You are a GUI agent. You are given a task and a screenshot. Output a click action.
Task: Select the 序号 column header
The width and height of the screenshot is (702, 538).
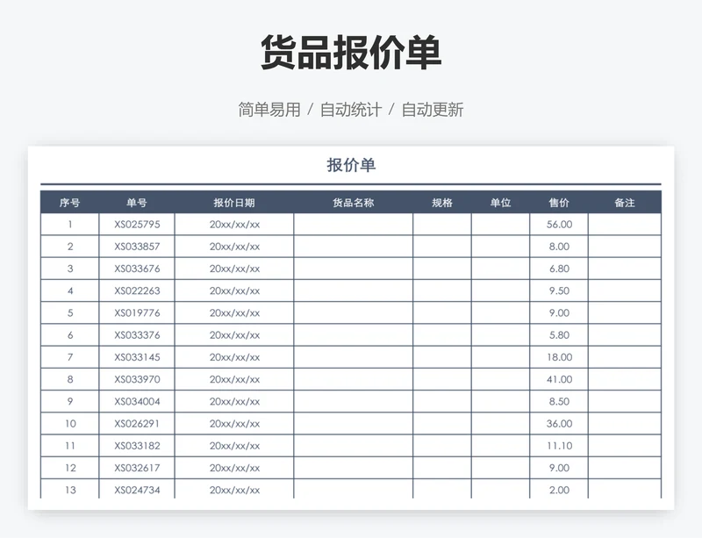[x=69, y=203]
